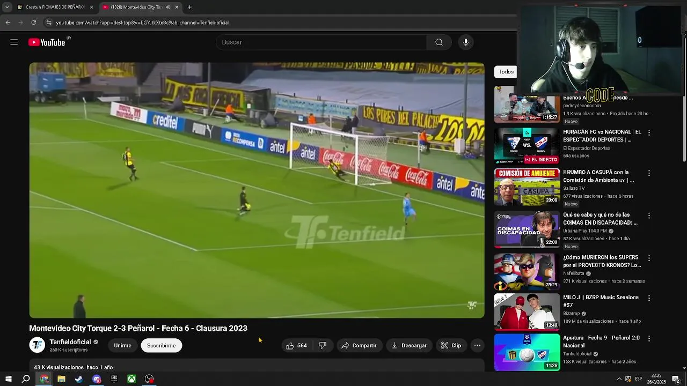Screen dimensions: 687x386
Task: Start voice search with the microphone icon
Action: [x=466, y=42]
